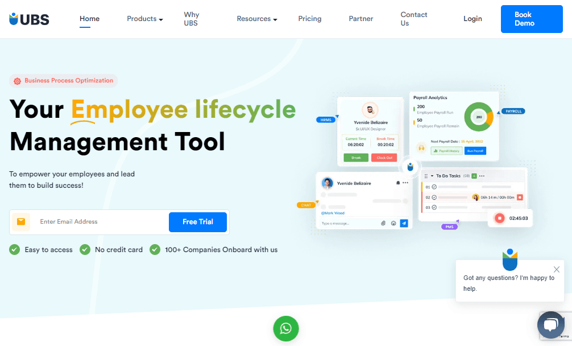
Task: Open the Why UBS page
Action: point(192,19)
